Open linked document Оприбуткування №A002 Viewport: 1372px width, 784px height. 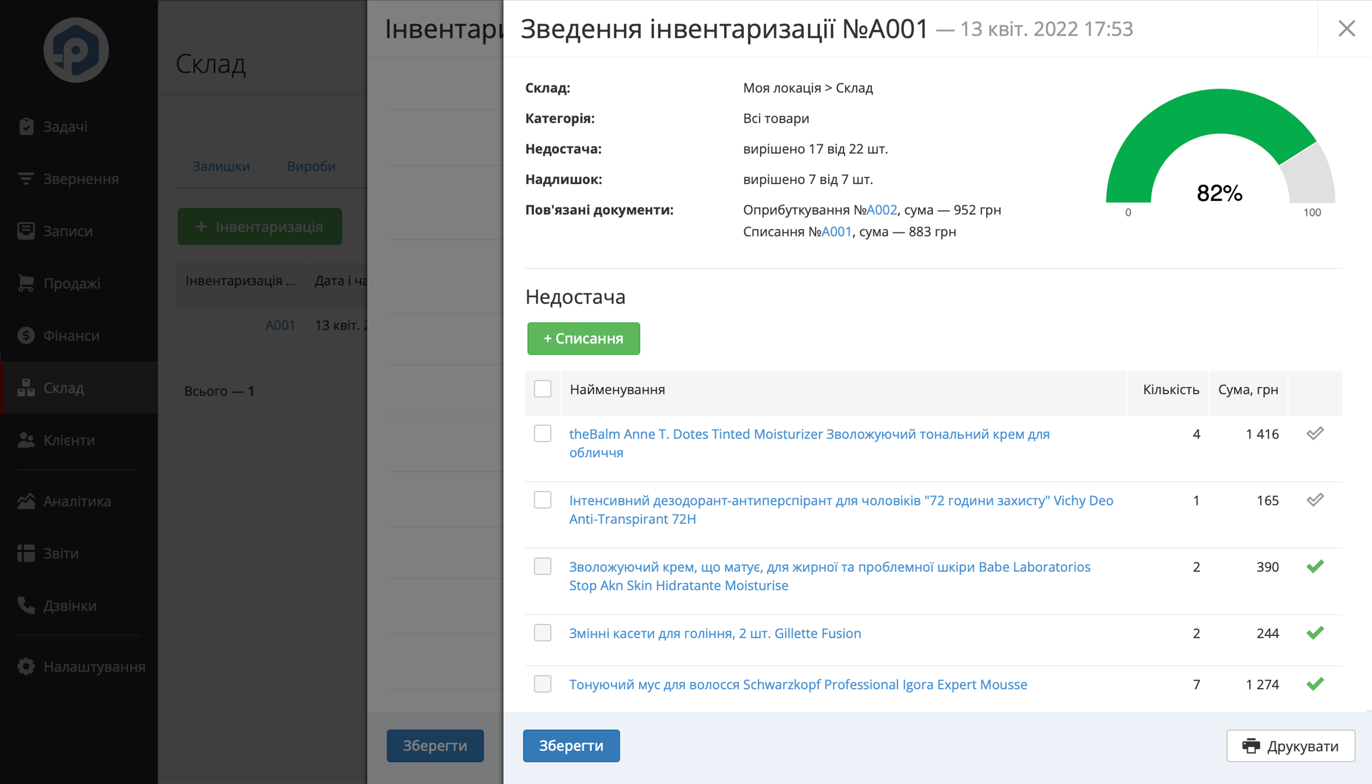882,210
